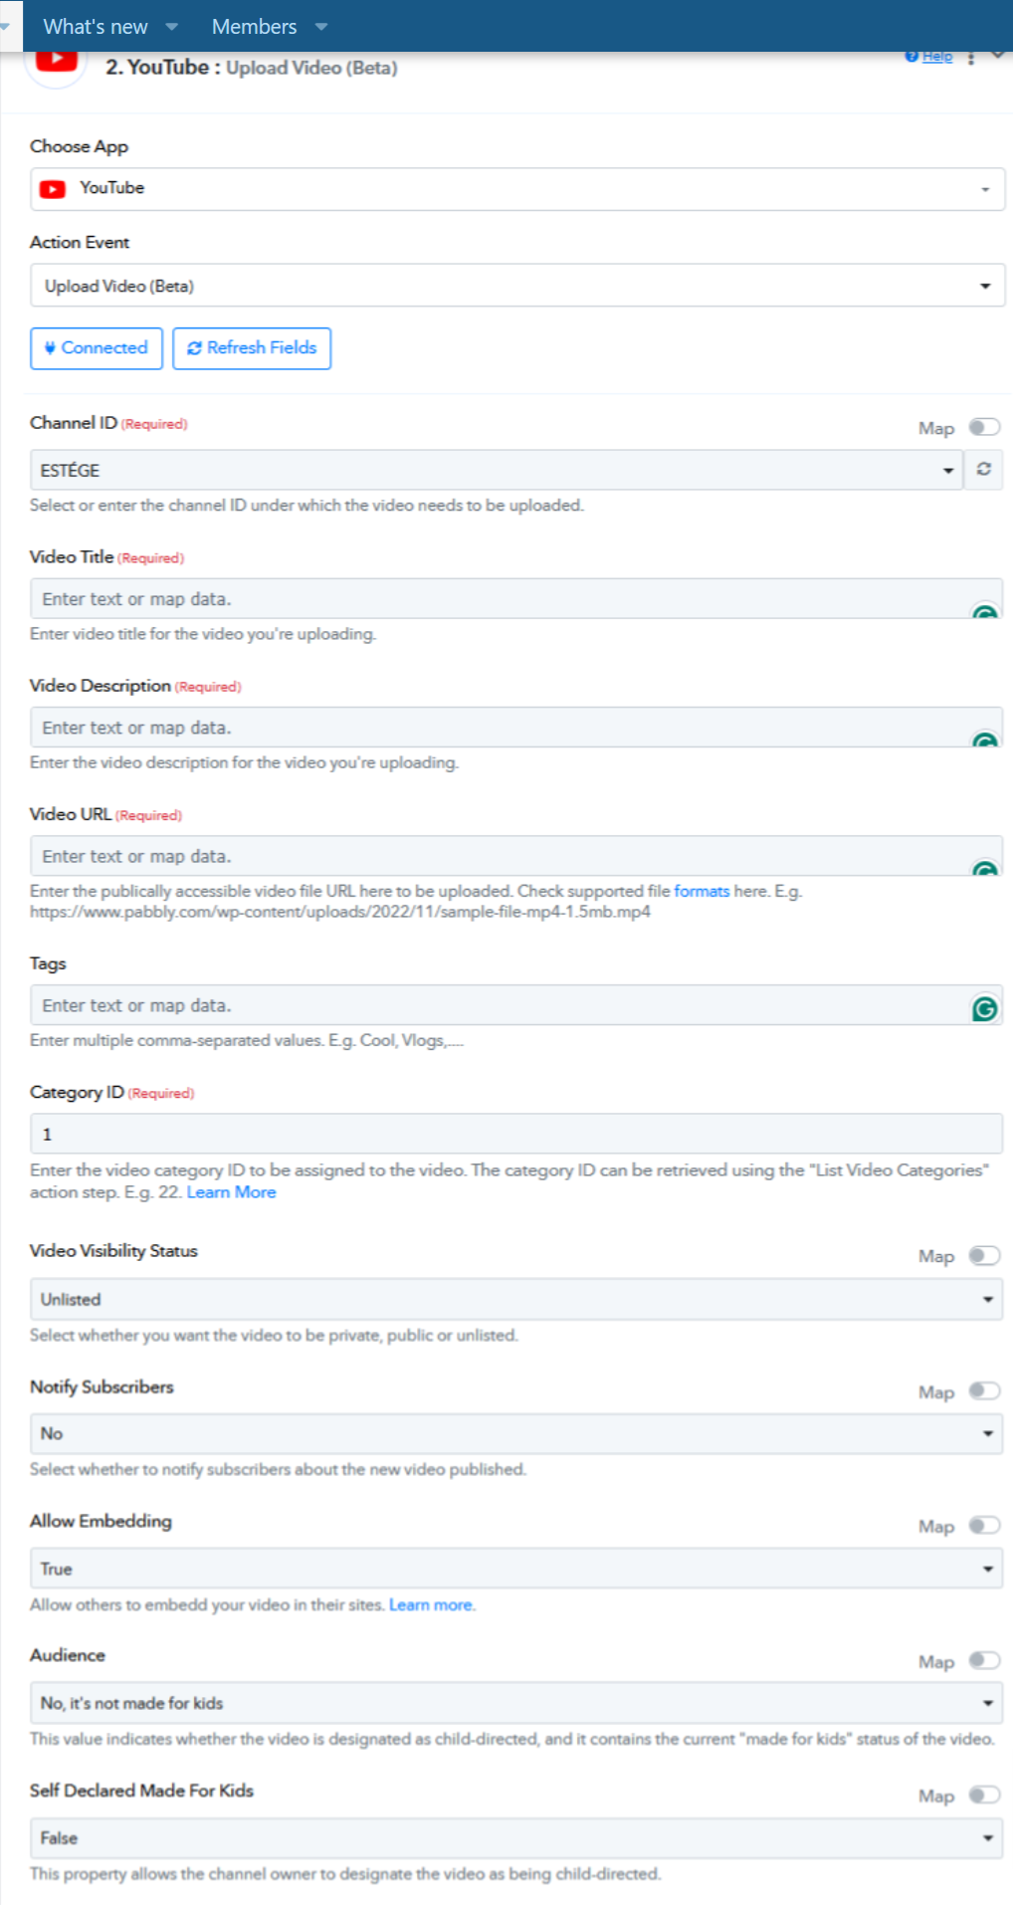
Task: Open the Action Event Upload Video dropdown
Action: coord(517,286)
